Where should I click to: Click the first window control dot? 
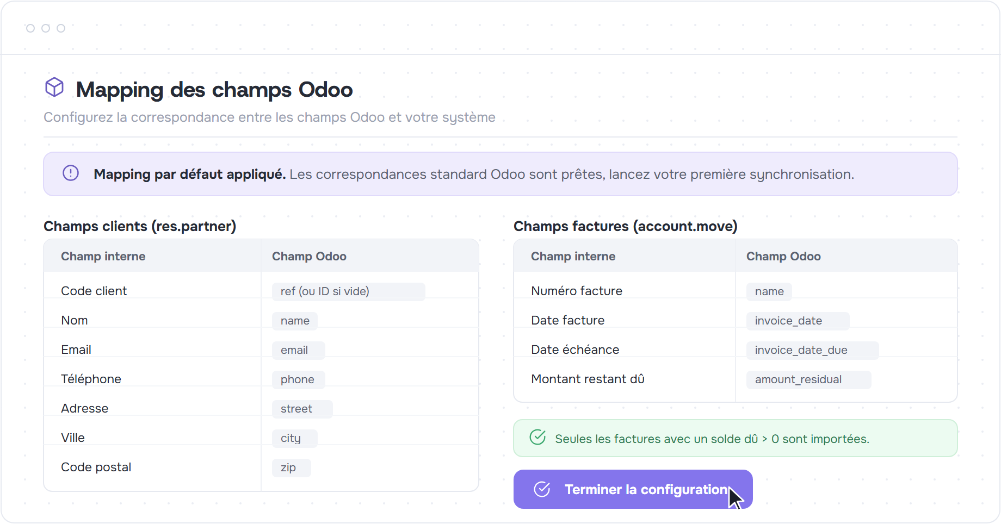coord(30,28)
